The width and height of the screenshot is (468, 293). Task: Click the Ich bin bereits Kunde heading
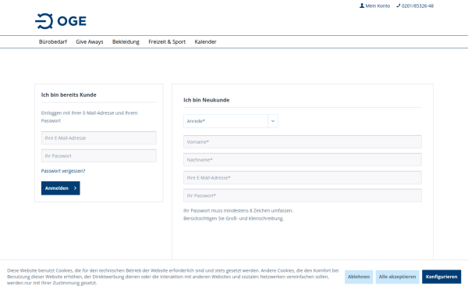point(69,95)
